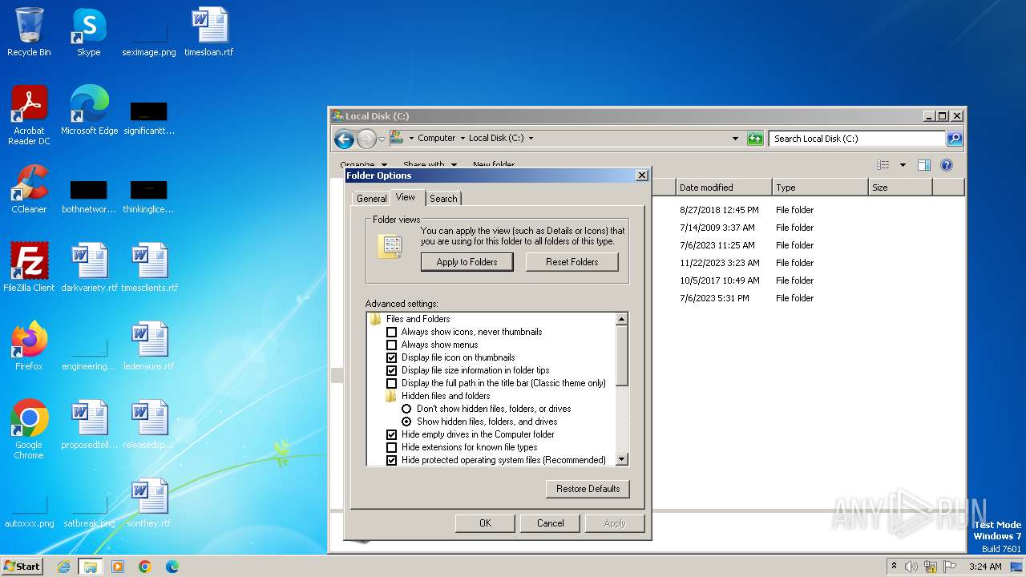
Task: Click the Search Local Disk (C:) field
Action: point(857,139)
